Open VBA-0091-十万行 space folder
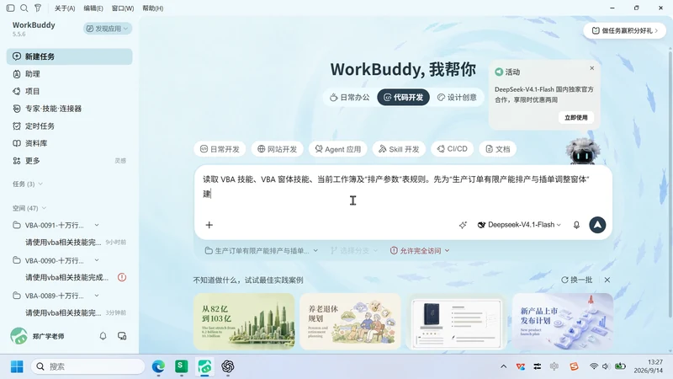This screenshot has height=379, width=673. (54, 225)
